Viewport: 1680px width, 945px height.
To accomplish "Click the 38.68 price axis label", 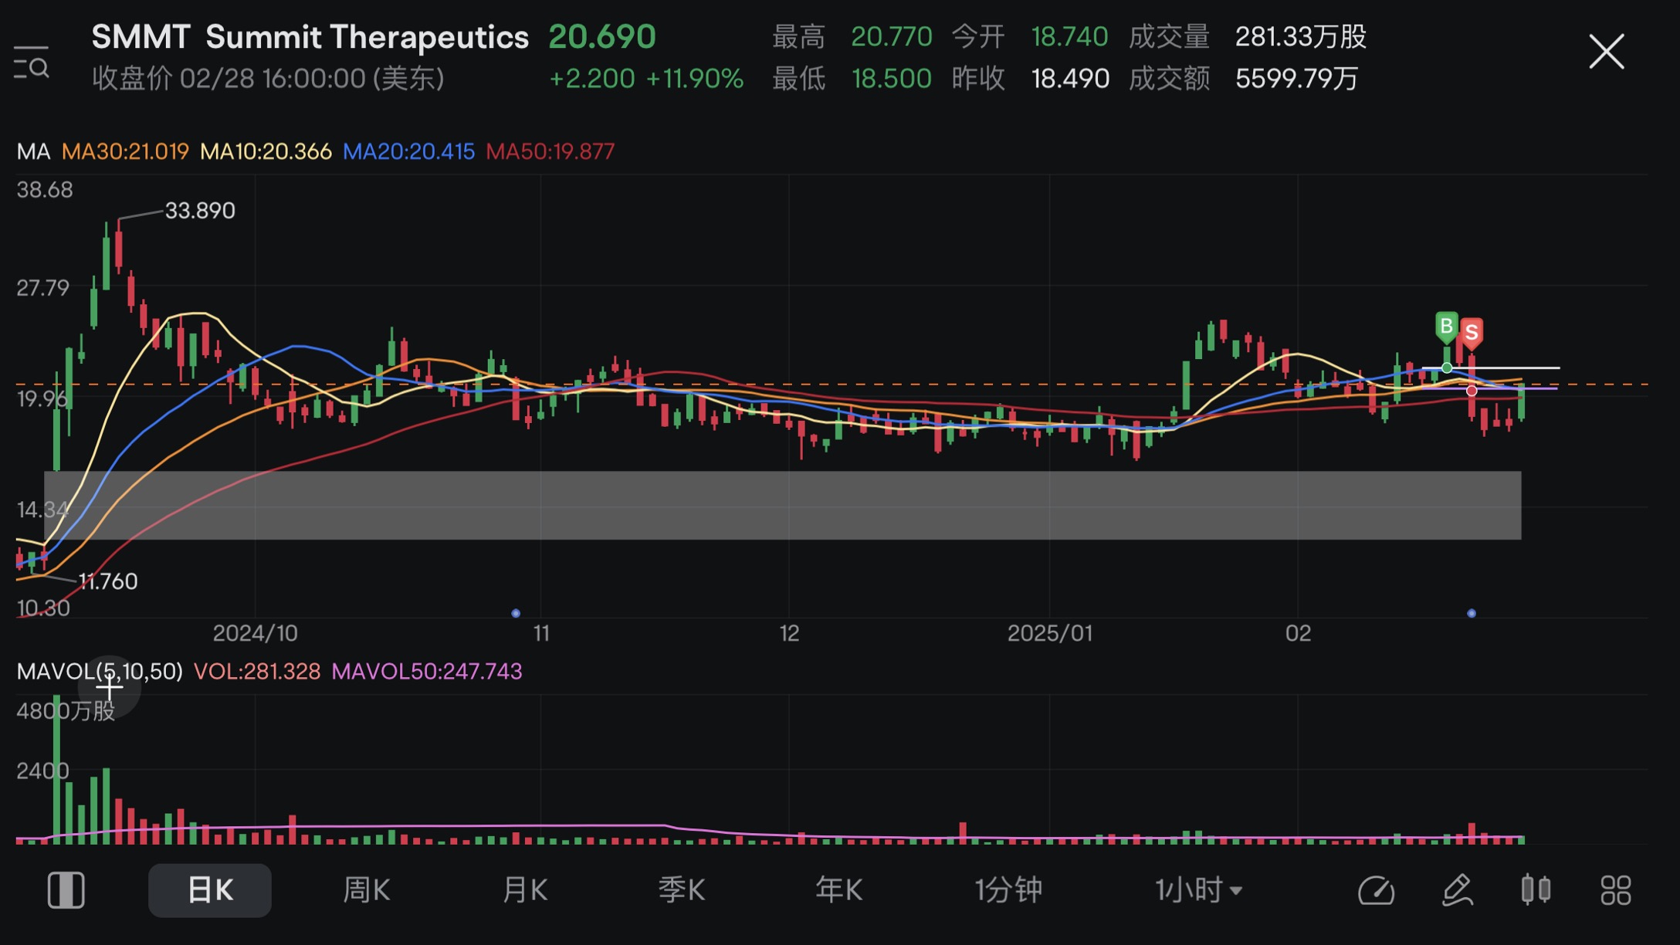I will pos(45,190).
